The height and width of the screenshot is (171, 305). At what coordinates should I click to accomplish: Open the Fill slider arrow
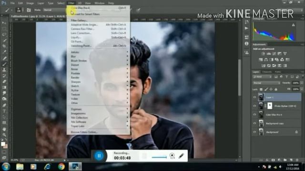pyautogui.click(x=302, y=89)
